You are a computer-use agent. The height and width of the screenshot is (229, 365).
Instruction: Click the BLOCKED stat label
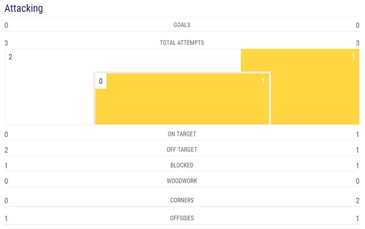[182, 165]
